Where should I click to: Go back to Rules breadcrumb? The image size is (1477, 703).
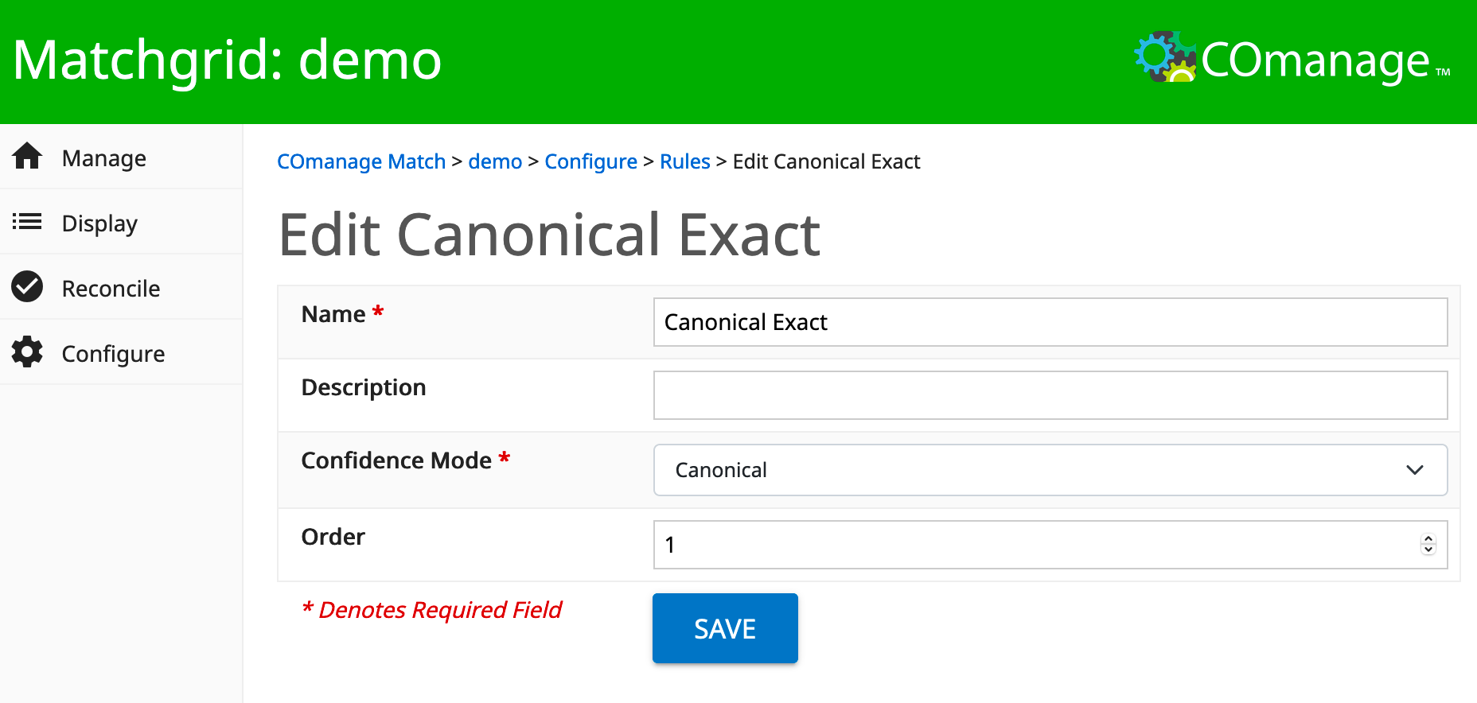click(x=684, y=161)
